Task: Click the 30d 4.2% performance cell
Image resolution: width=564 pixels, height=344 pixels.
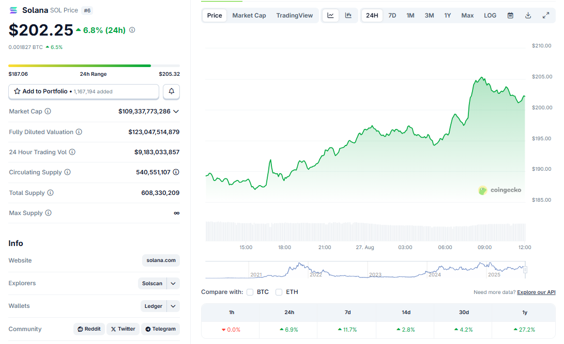Action: click(463, 330)
